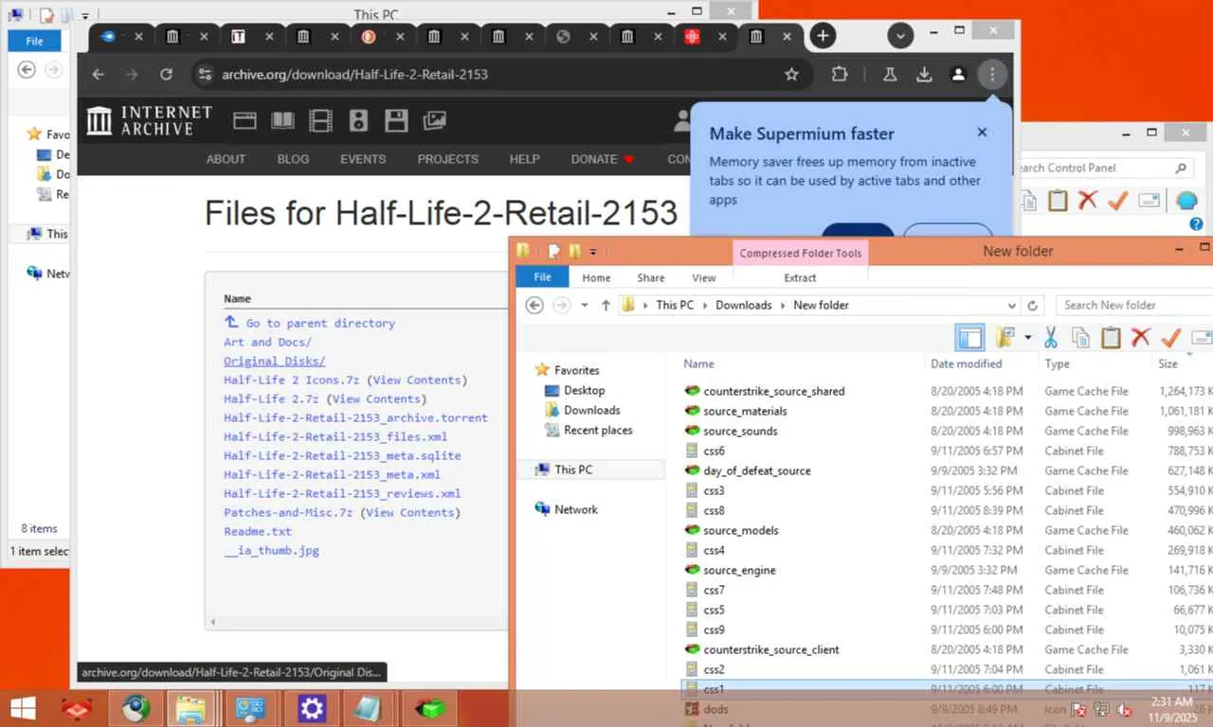Click Paste clipboard icon in New folder toolbar
Viewport: 1213px width, 727px height.
(x=1111, y=337)
